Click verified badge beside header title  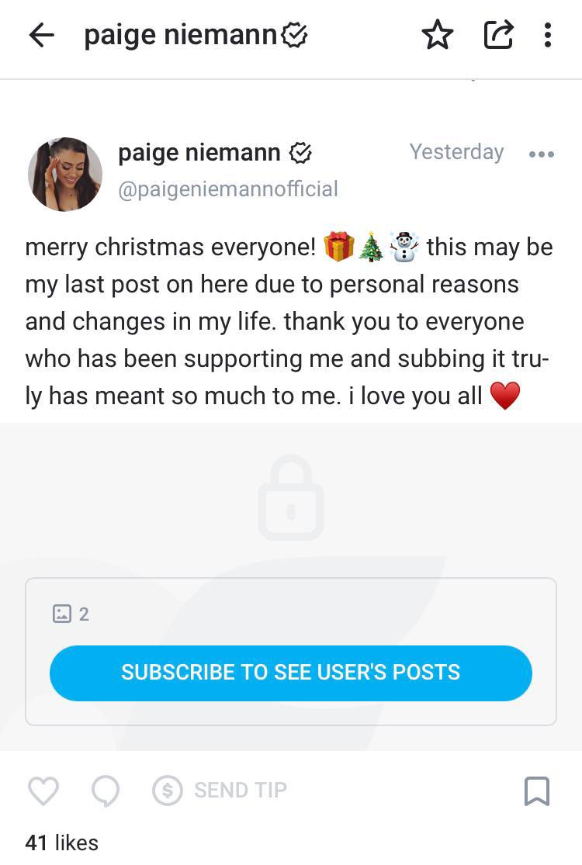pyautogui.click(x=295, y=36)
